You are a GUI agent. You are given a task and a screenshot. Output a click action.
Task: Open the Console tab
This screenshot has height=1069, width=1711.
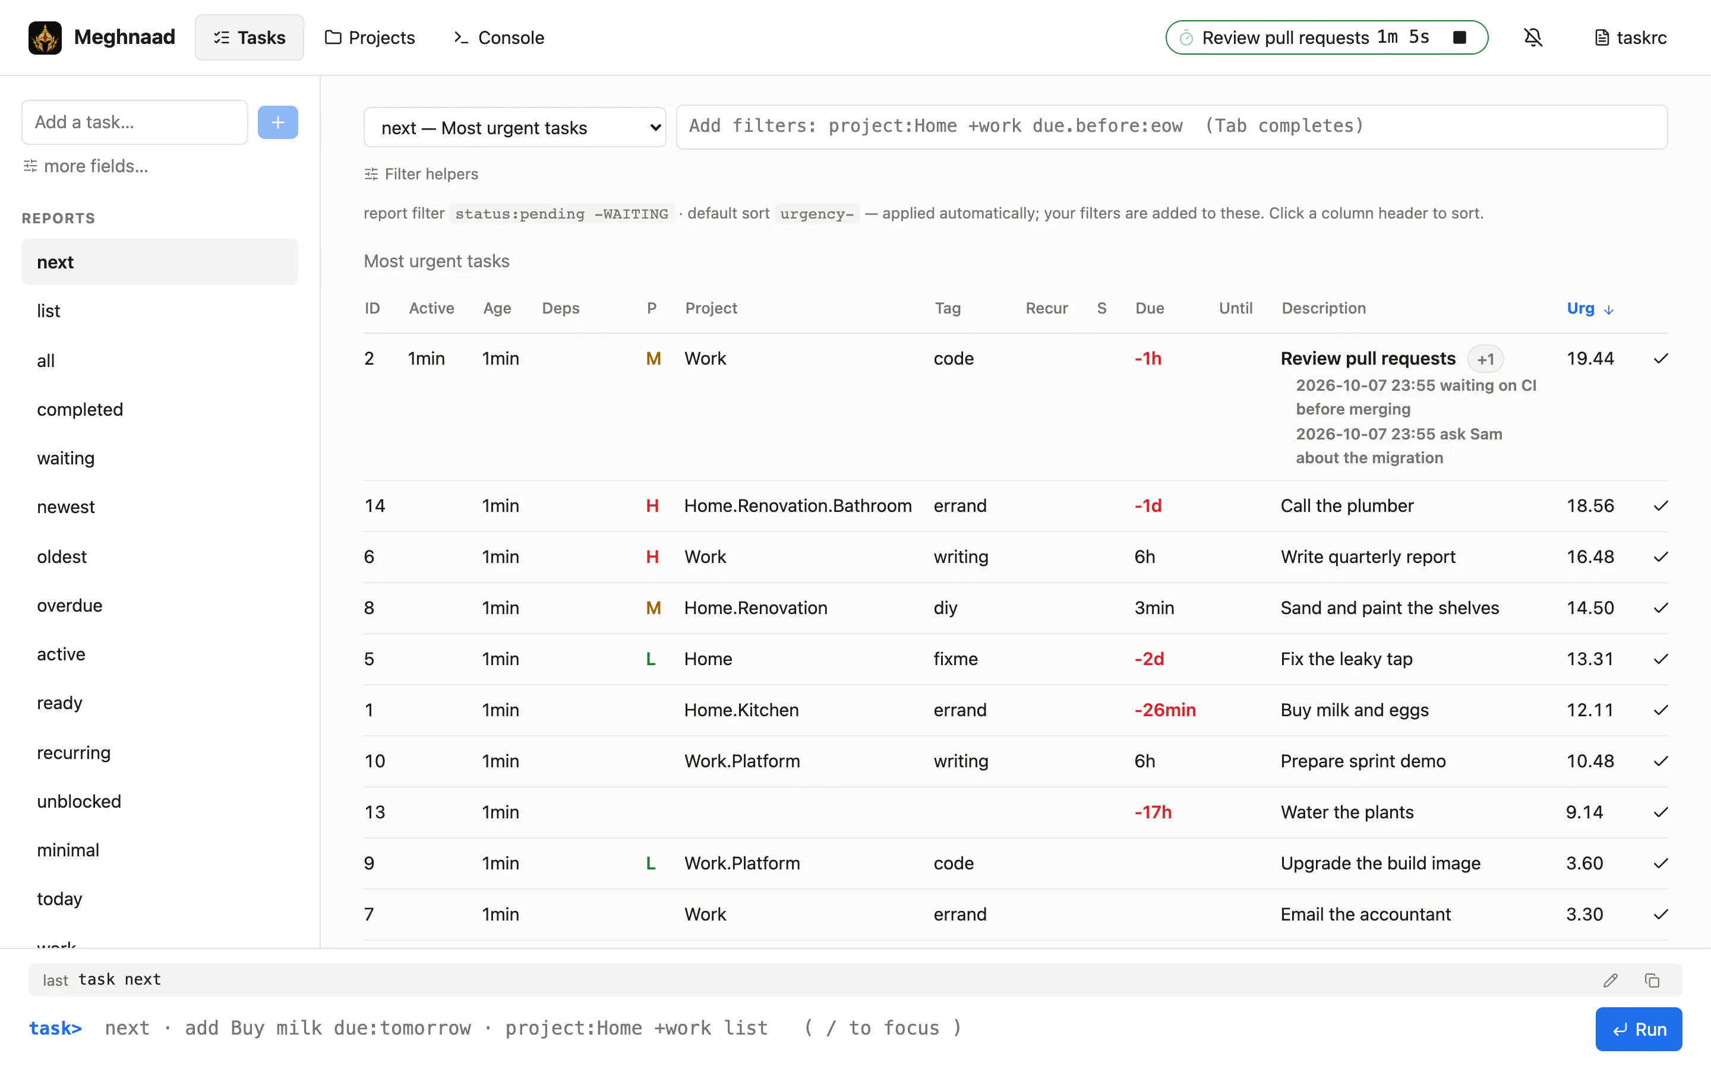click(x=498, y=37)
